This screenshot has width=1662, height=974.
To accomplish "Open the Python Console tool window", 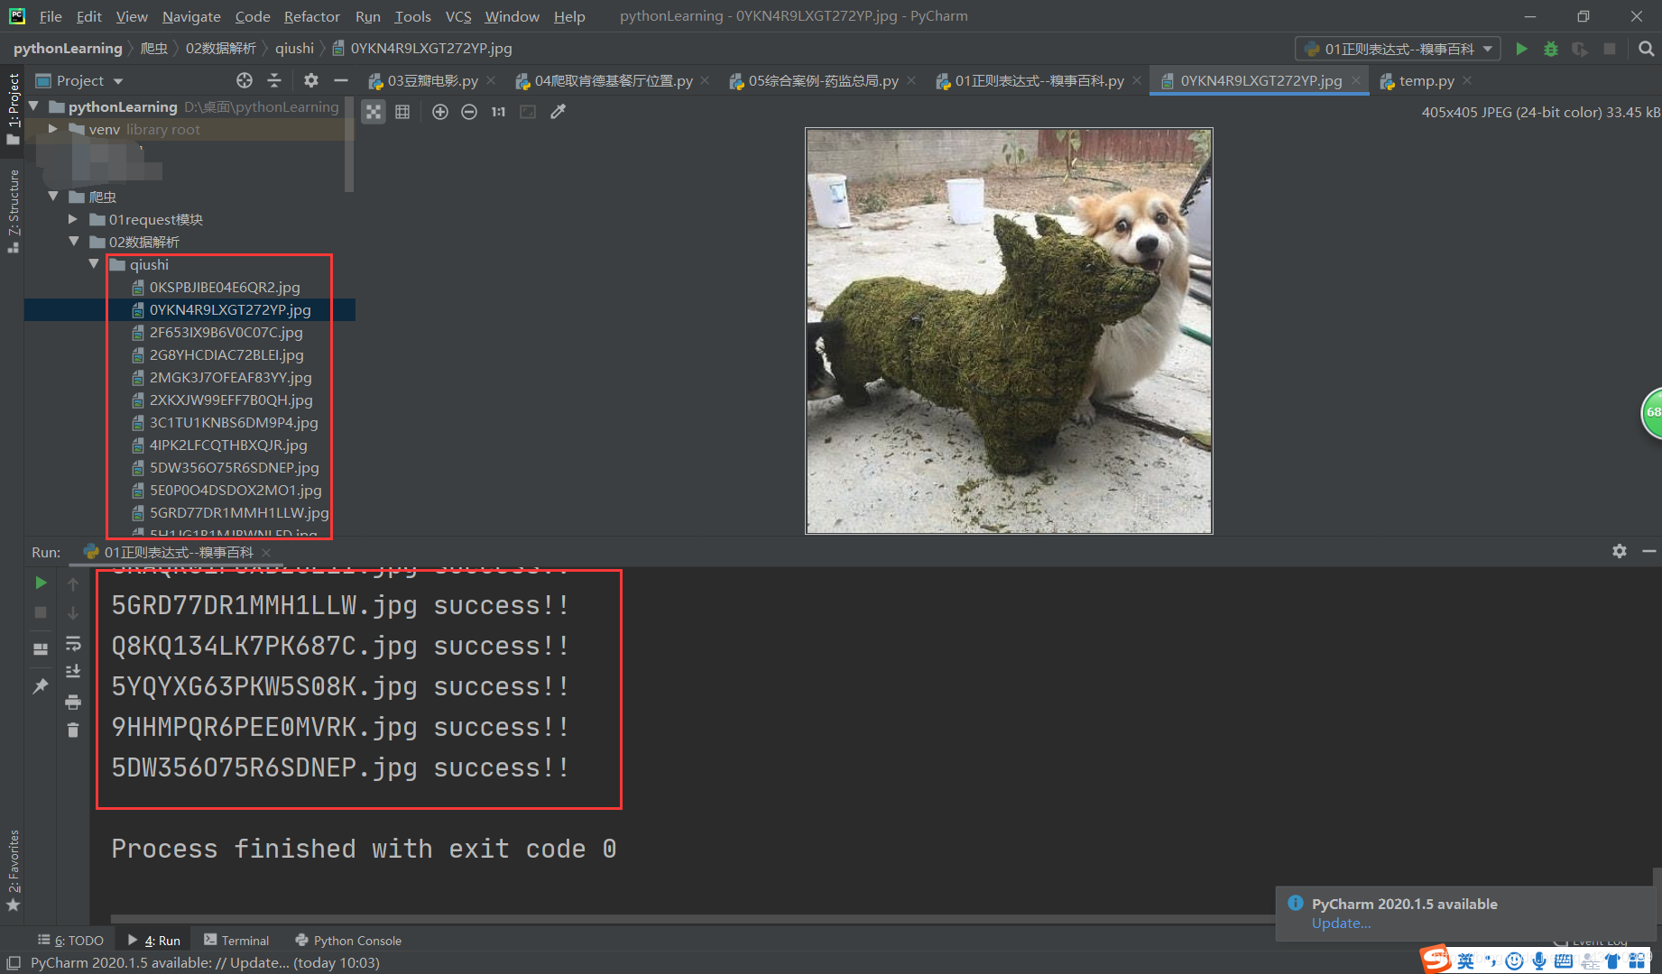I will click(347, 940).
